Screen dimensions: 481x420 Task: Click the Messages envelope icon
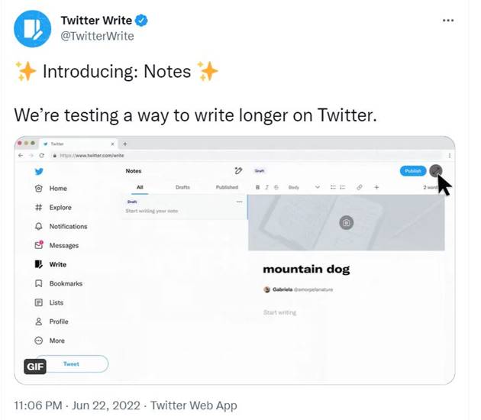(39, 245)
